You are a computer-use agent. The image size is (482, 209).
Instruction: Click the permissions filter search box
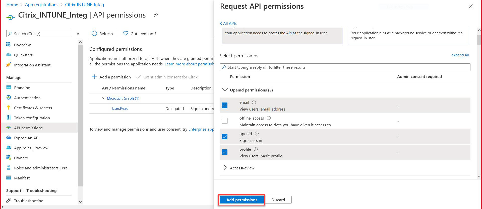click(345, 67)
